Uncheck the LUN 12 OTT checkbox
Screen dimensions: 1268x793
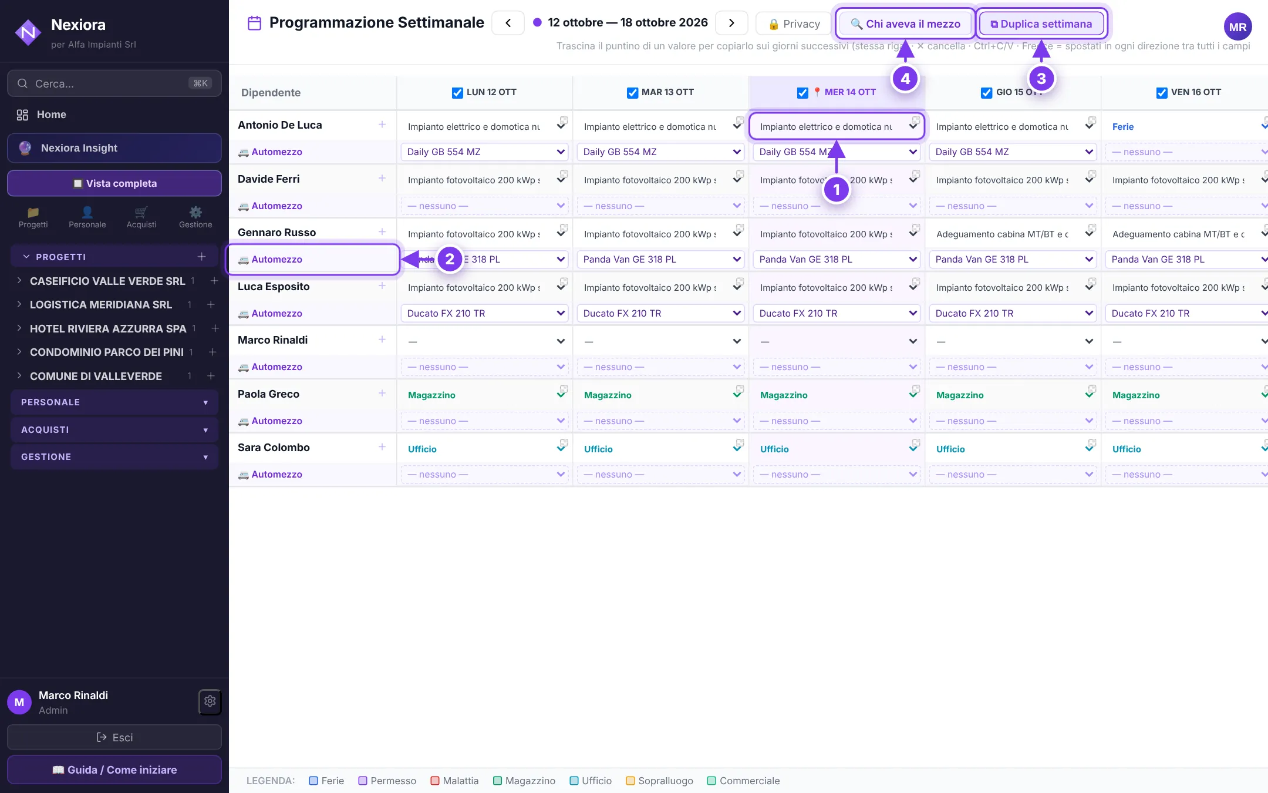click(457, 93)
